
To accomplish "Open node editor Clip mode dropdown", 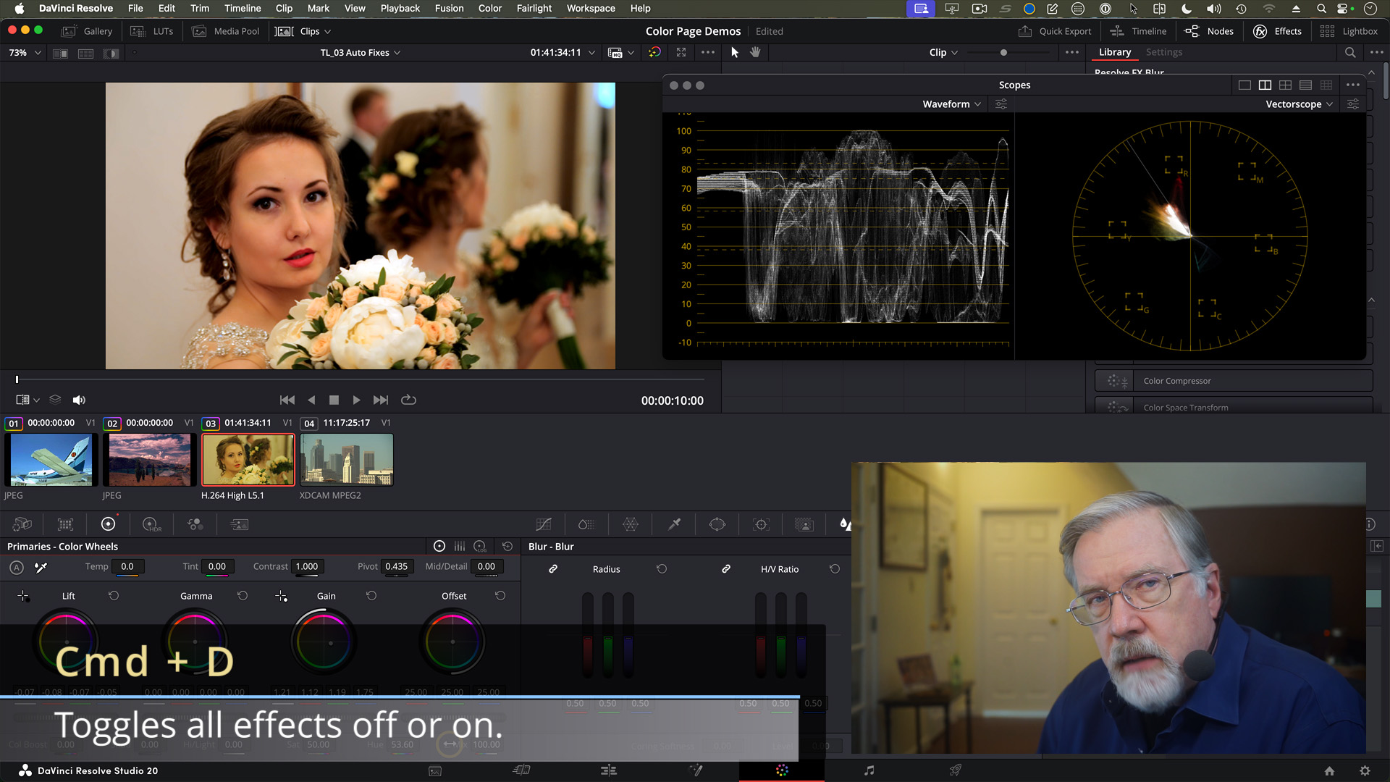I will click(x=943, y=52).
